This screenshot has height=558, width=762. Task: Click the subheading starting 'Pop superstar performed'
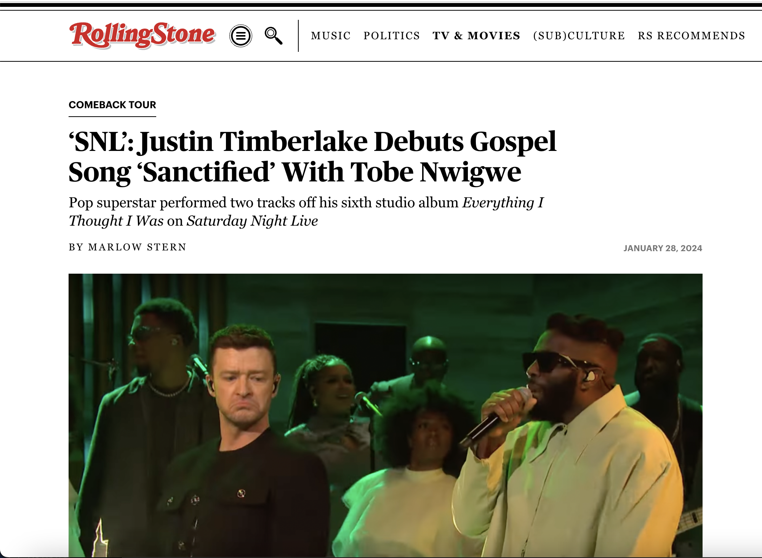click(306, 212)
